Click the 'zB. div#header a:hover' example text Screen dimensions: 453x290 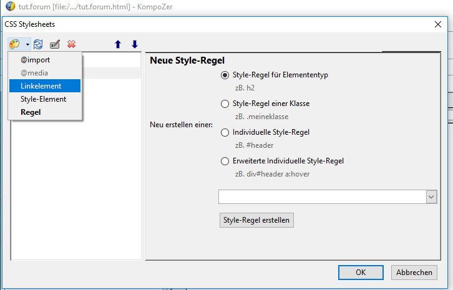point(272,174)
